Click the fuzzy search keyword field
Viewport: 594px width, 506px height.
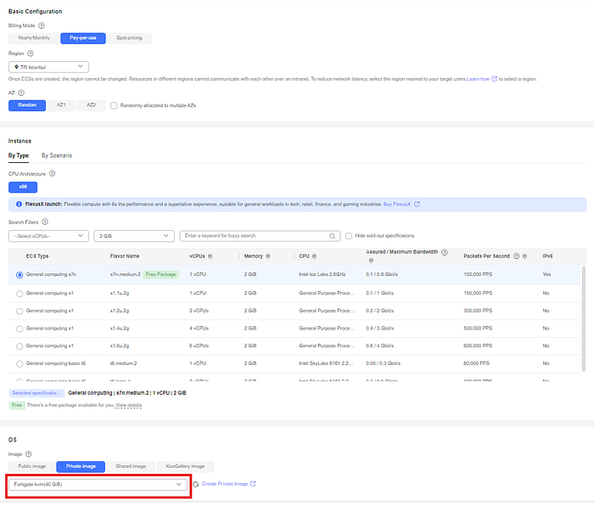[255, 236]
